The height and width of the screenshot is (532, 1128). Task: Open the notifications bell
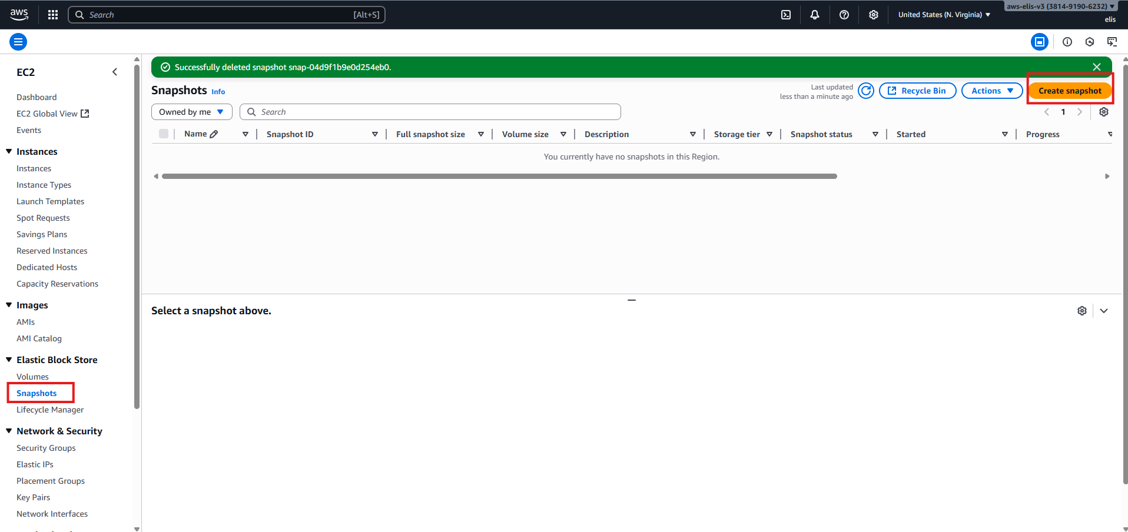pos(815,15)
